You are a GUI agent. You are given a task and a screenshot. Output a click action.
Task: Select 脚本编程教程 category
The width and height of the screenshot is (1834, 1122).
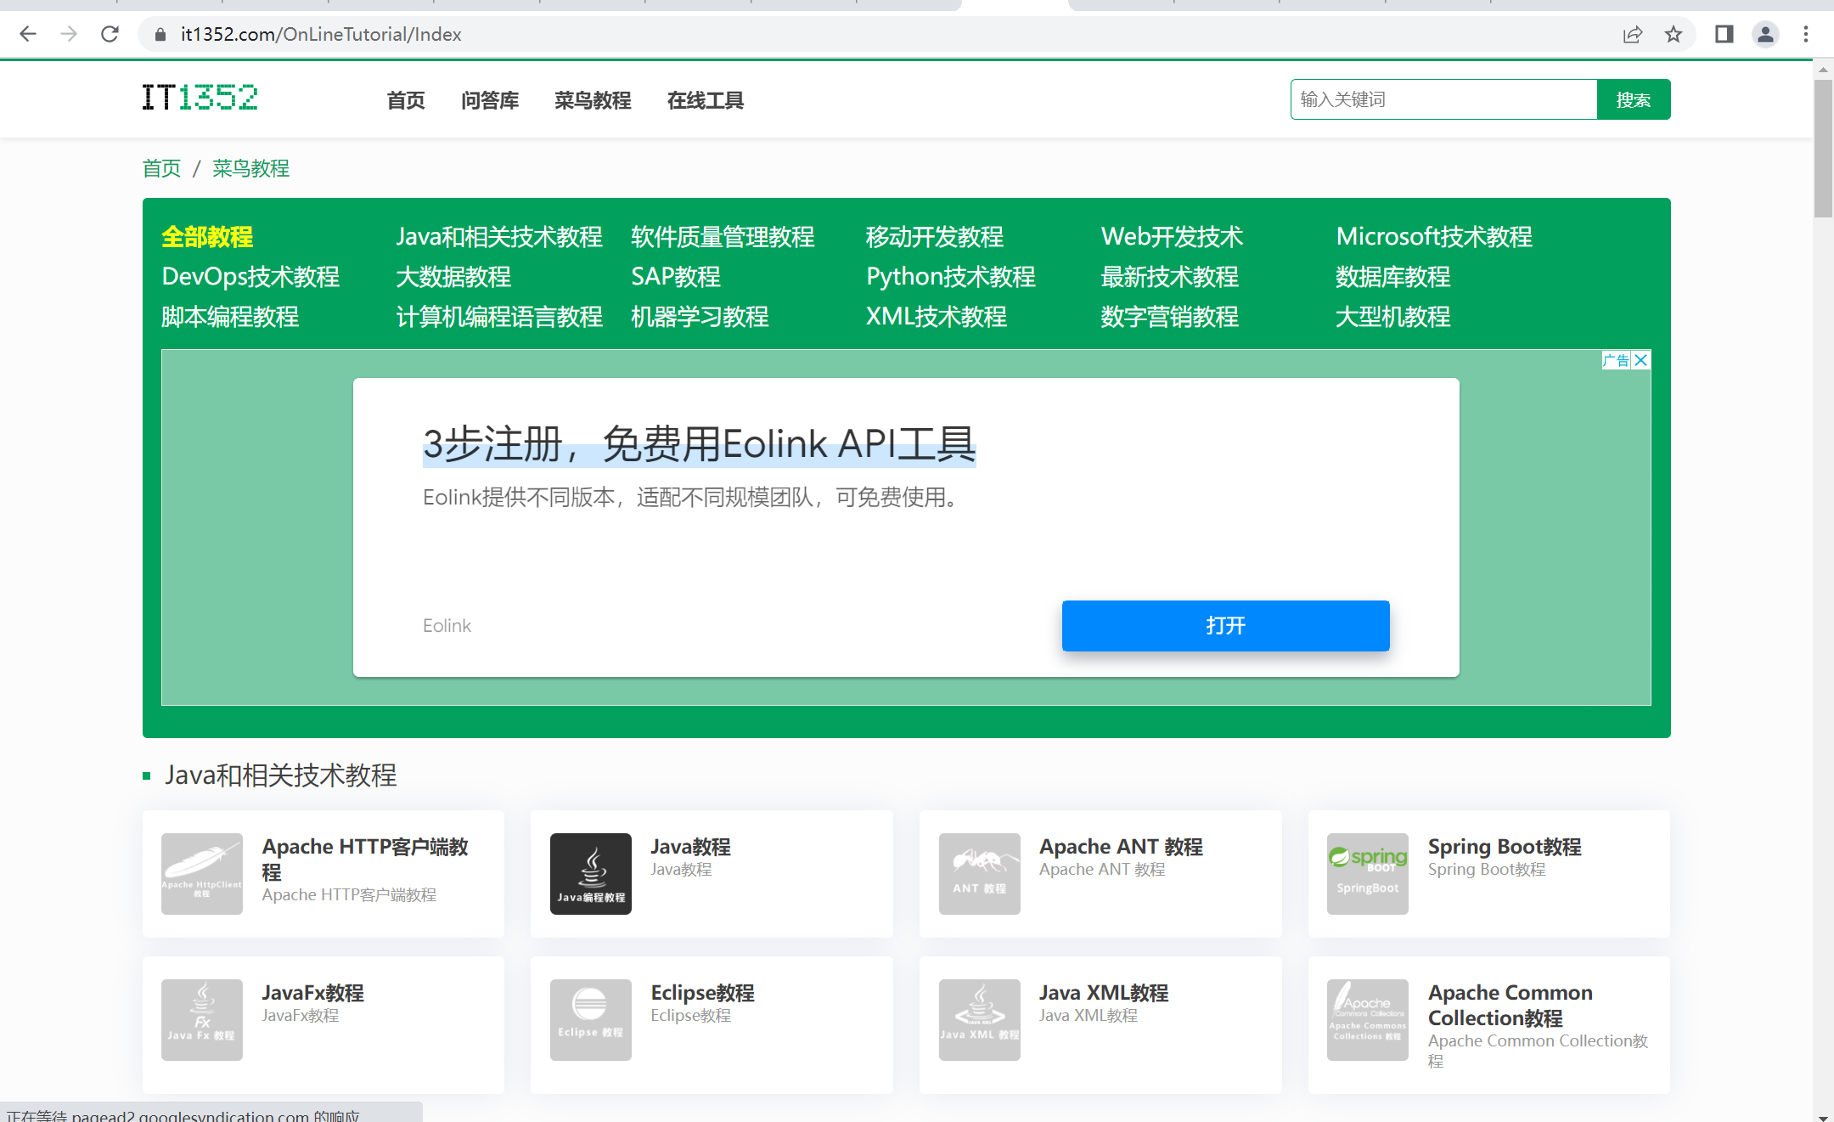[x=230, y=317]
